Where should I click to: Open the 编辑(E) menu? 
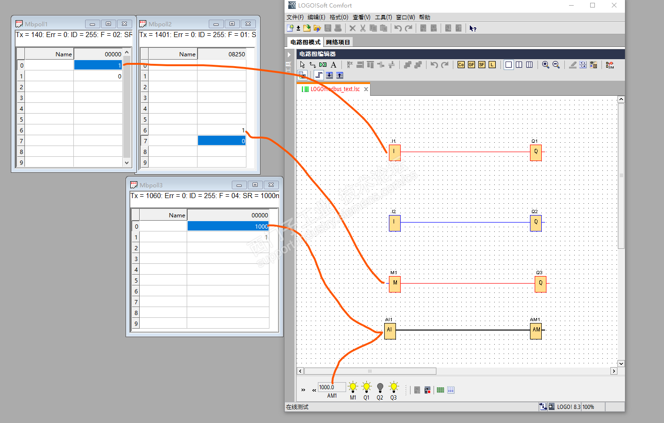(316, 17)
